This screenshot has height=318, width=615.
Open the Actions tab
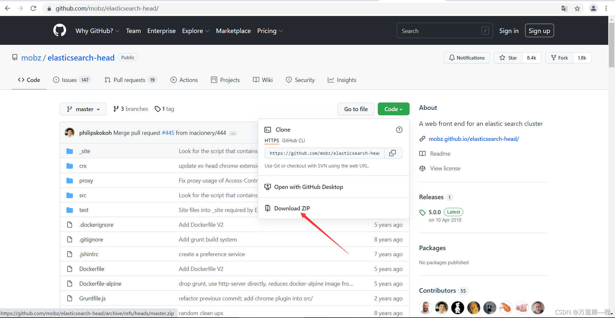pyautogui.click(x=184, y=80)
